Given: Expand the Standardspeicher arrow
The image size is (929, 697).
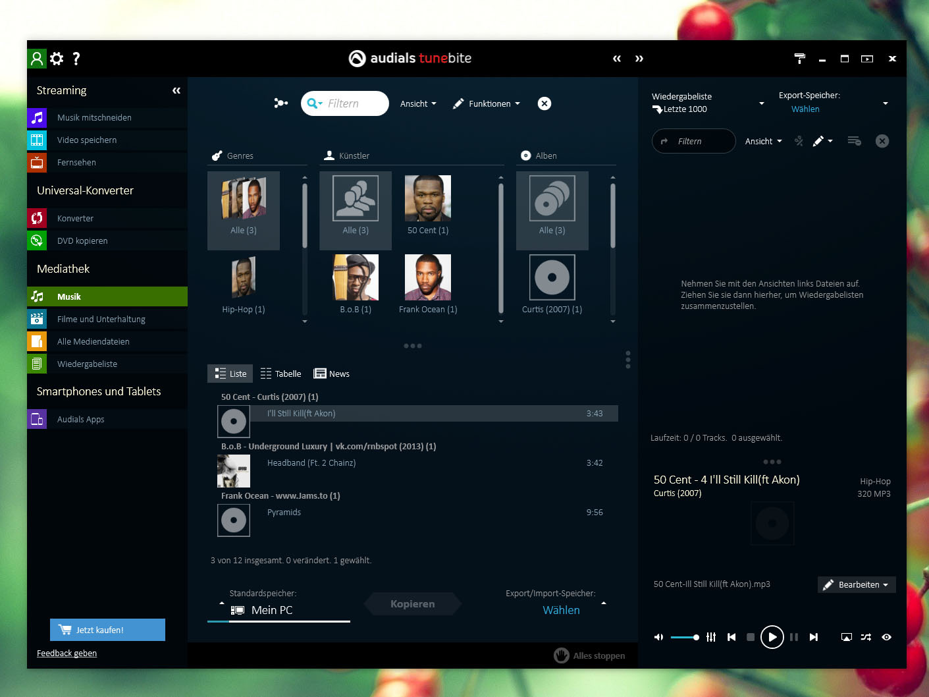Looking at the screenshot, I should coord(222,603).
